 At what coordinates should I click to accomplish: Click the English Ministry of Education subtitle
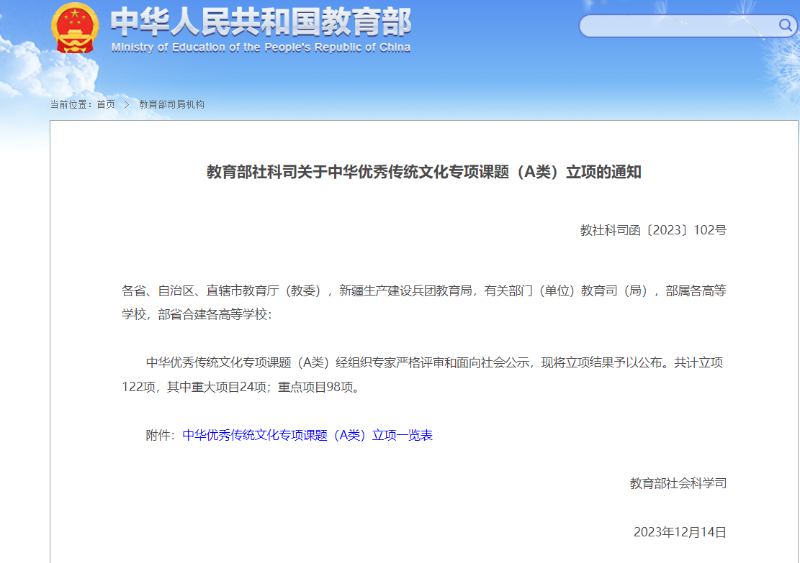[261, 47]
